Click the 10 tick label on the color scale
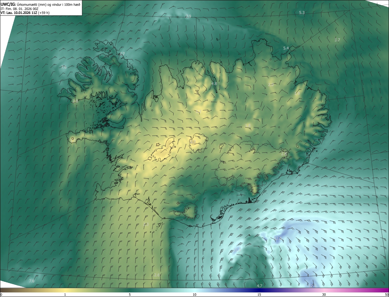Screen dimensions: 389x297 (194, 295)
